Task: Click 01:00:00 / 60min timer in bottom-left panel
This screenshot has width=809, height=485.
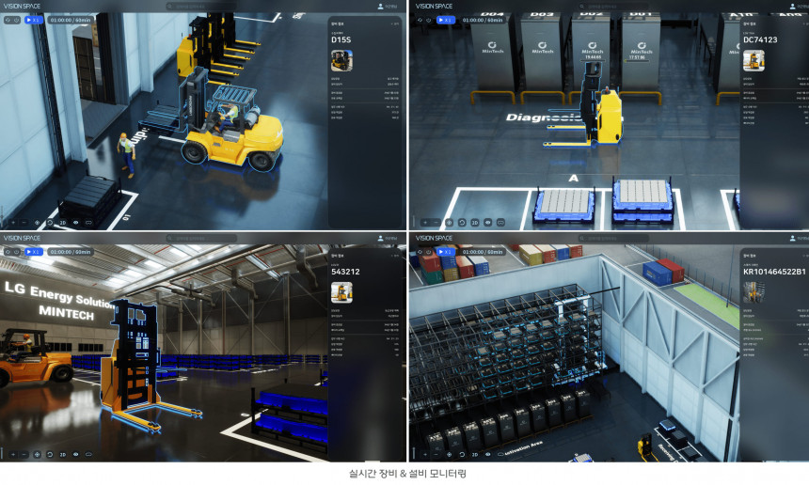Action: (71, 252)
